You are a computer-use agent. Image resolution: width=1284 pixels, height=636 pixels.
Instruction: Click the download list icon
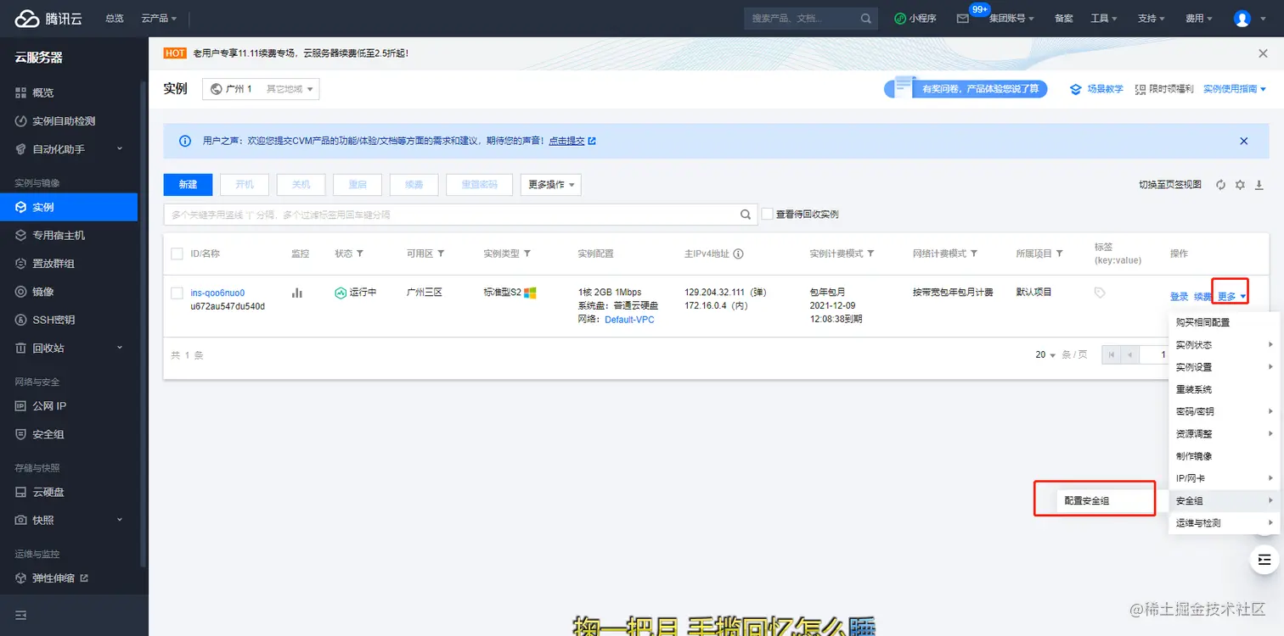pos(1259,185)
